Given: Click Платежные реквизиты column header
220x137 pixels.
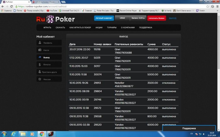Looking at the screenshot, I should [x=129, y=44].
